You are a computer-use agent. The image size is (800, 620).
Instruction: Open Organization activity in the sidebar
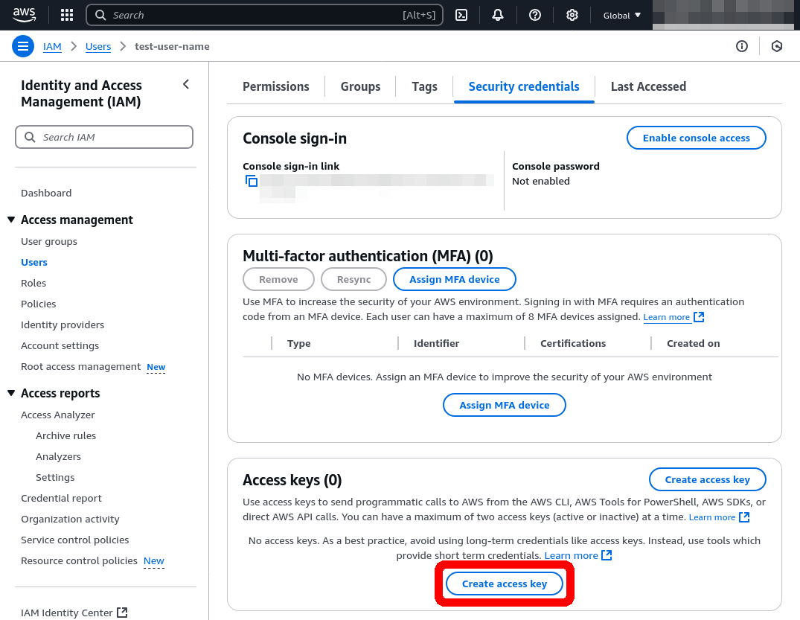click(x=70, y=519)
